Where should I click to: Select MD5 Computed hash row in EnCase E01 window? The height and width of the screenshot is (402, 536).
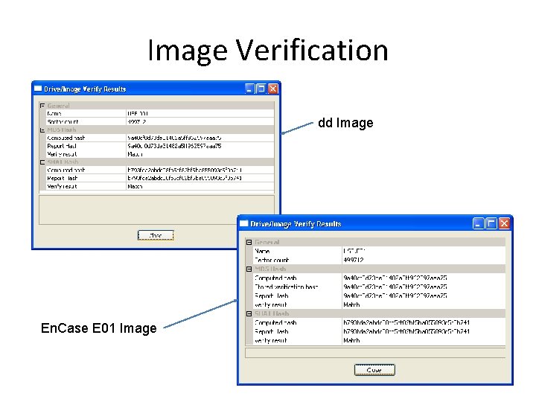click(379, 278)
